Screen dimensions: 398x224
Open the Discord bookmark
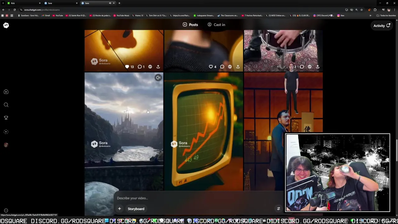(324, 16)
